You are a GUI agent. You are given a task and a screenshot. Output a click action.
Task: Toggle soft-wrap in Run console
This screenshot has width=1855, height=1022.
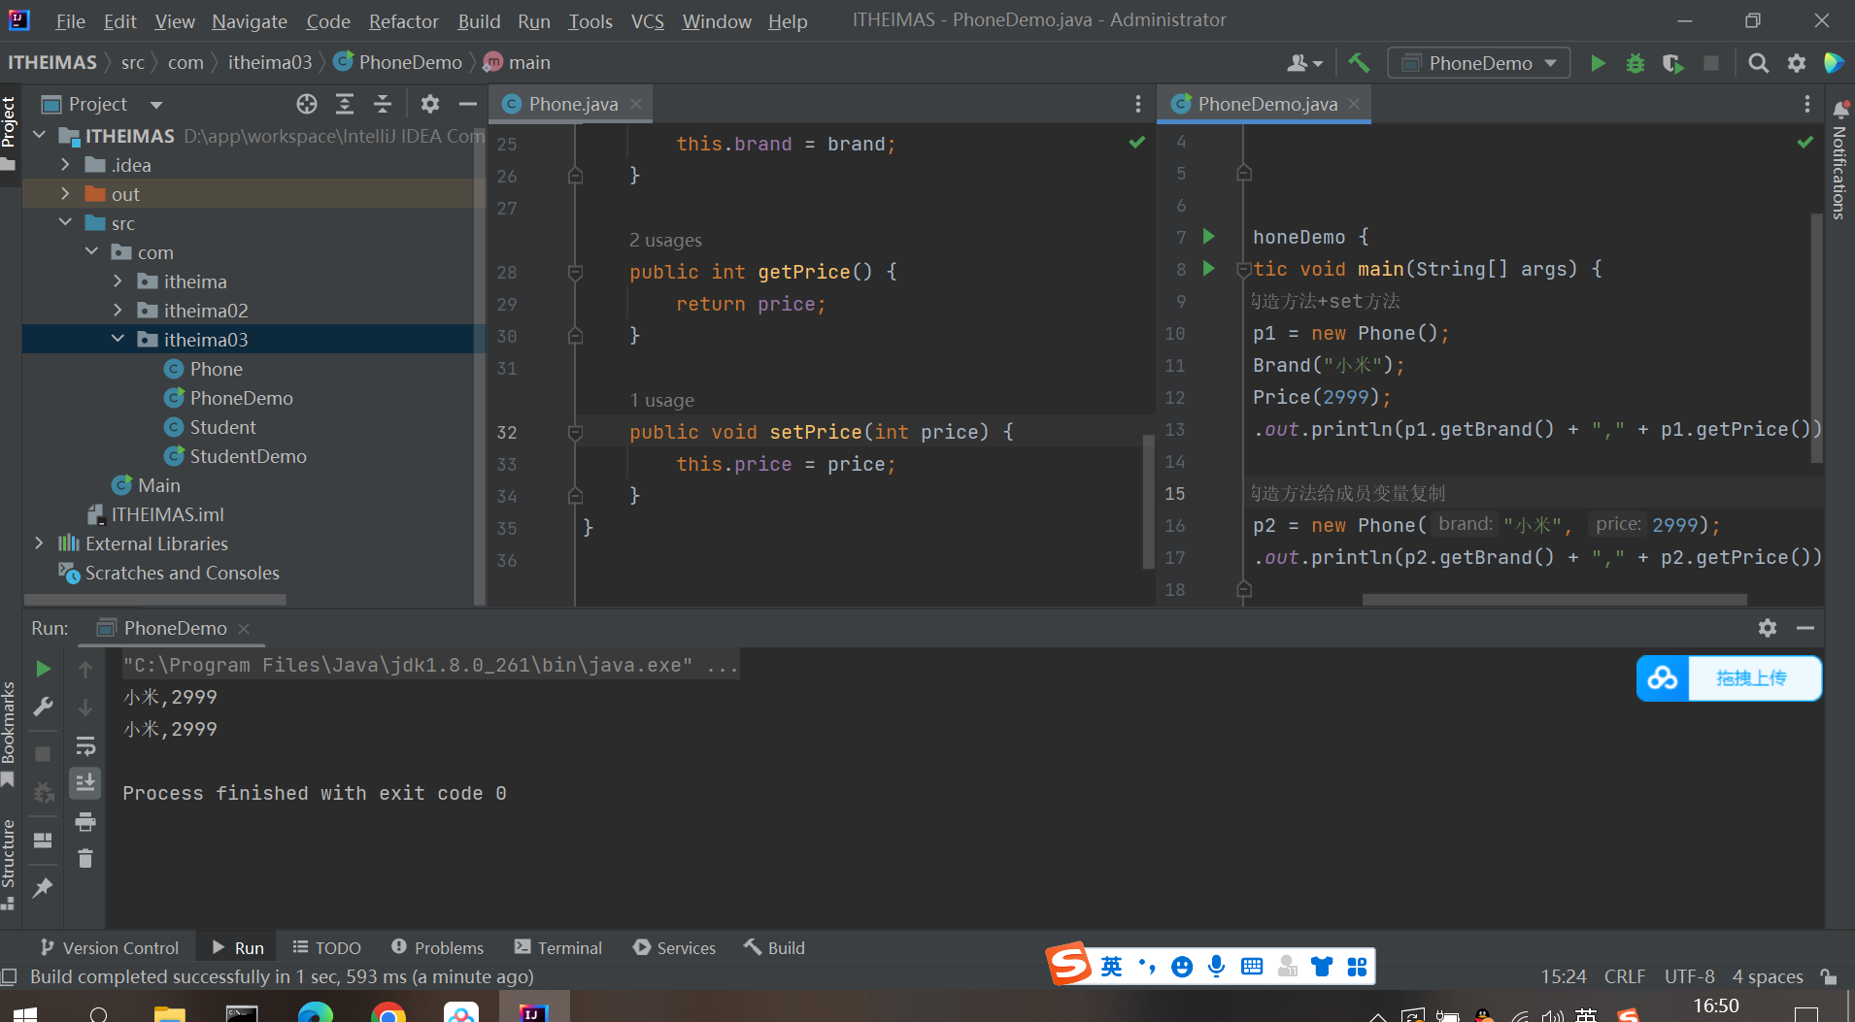[85, 745]
